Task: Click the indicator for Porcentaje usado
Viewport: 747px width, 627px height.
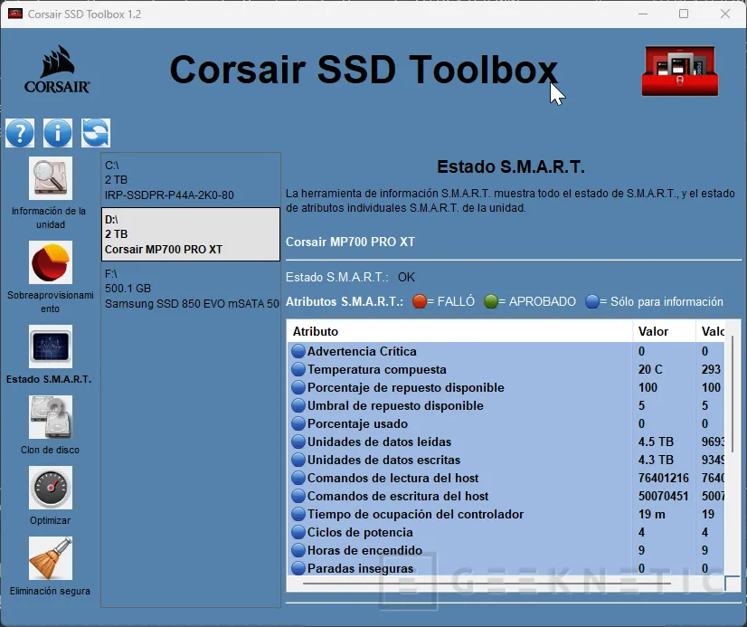Action: click(x=298, y=423)
